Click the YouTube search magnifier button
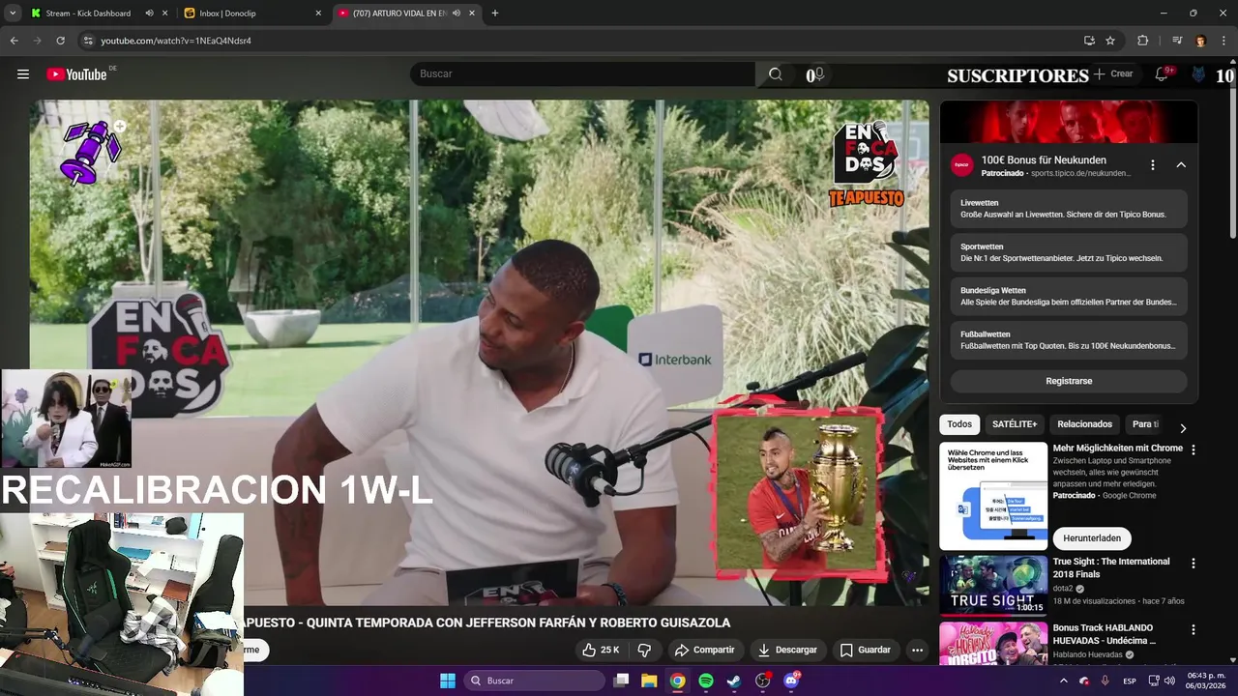 pyautogui.click(x=776, y=74)
